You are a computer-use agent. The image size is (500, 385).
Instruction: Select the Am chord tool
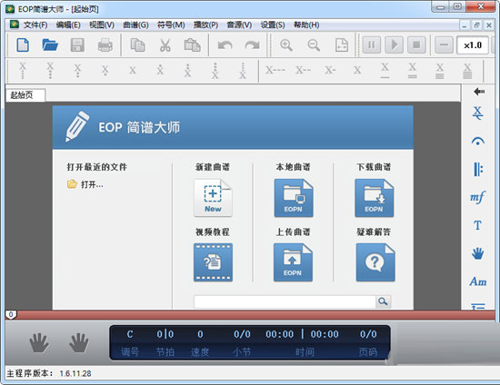click(x=477, y=281)
